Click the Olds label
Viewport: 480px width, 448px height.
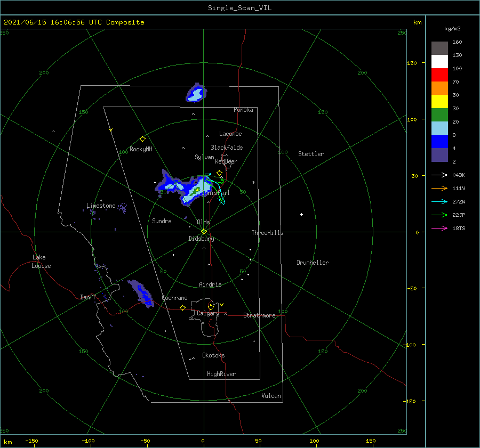tap(203, 222)
